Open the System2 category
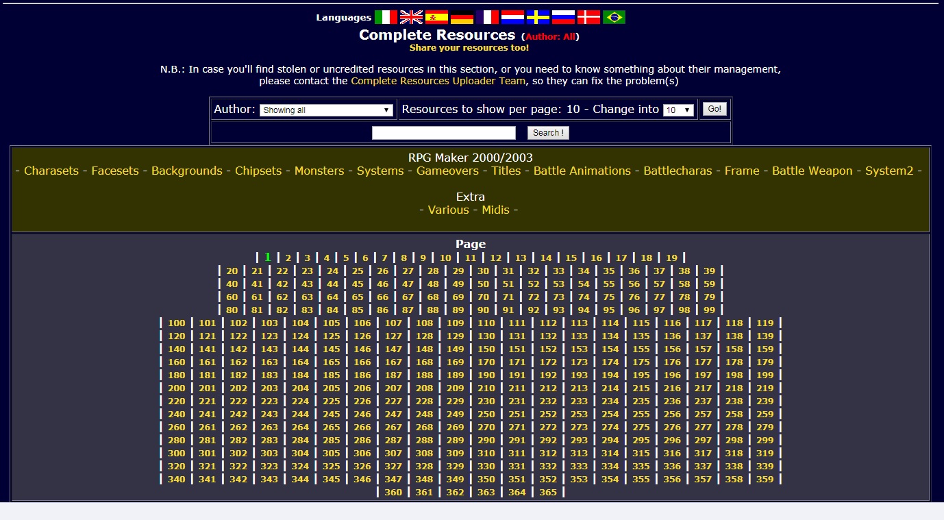 click(x=889, y=171)
